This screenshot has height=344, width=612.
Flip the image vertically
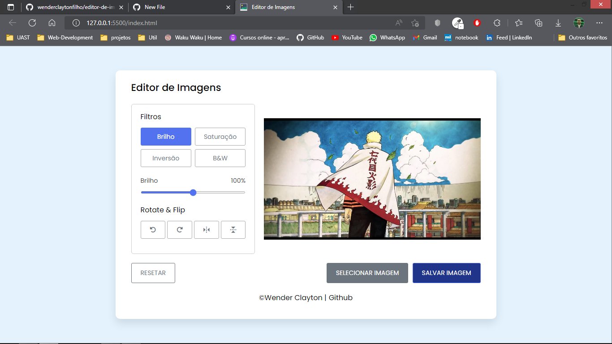click(233, 229)
